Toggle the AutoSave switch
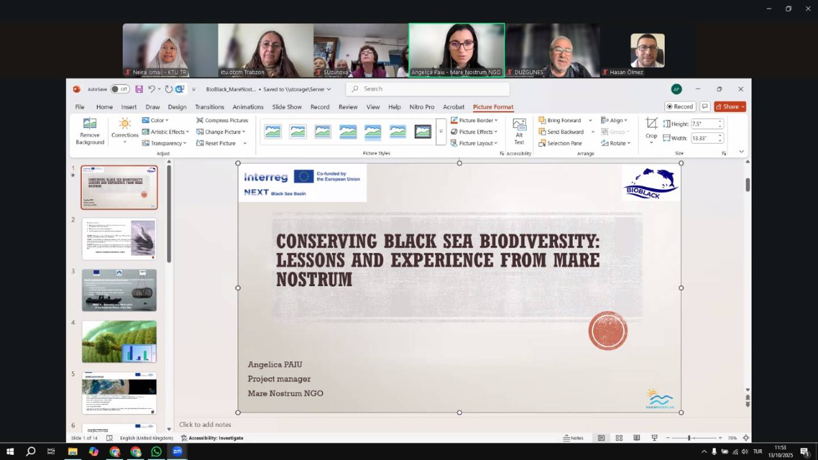Image resolution: width=818 pixels, height=460 pixels. pos(120,89)
